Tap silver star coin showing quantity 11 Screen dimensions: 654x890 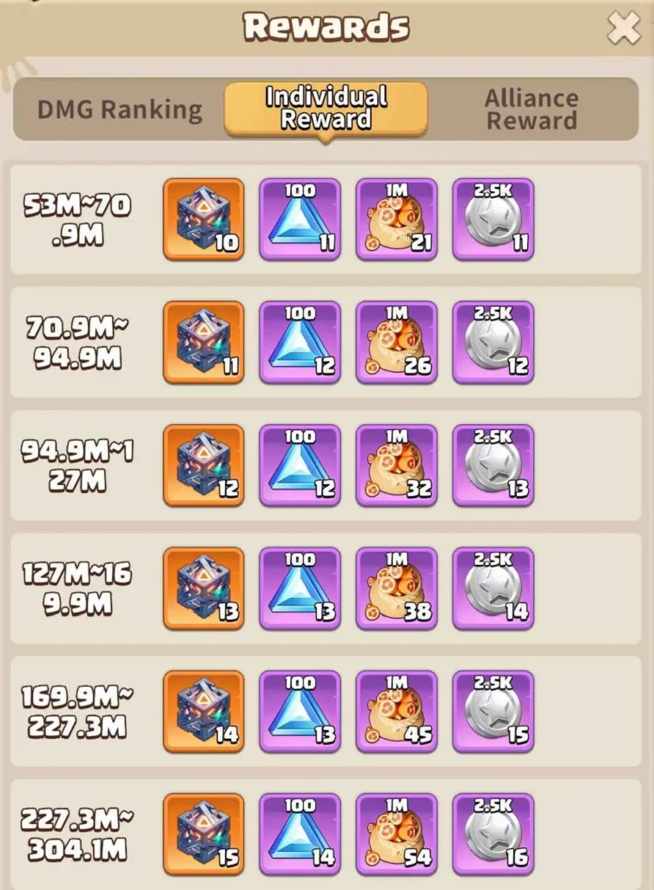(x=493, y=220)
